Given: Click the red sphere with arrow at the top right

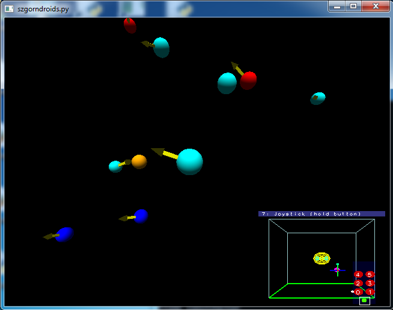Looking at the screenshot, I should [249, 80].
